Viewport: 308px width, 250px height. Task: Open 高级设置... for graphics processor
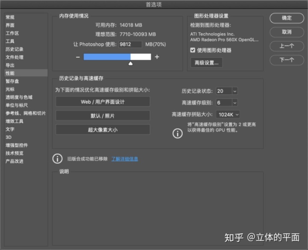click(x=207, y=62)
